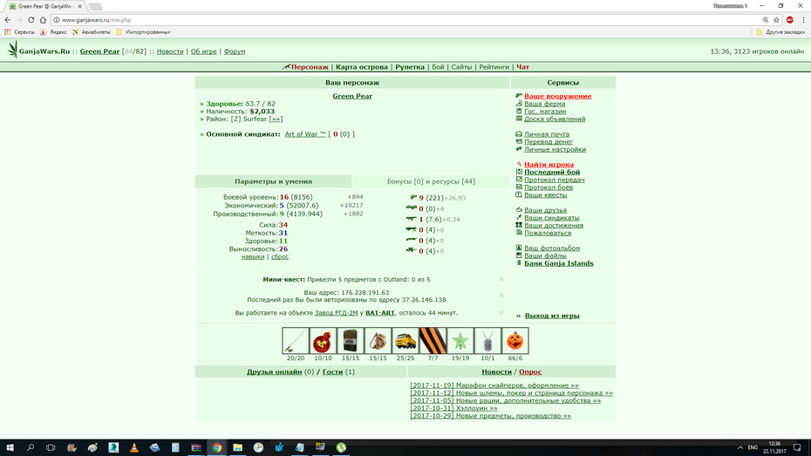
Task: Open Чат menu item
Action: click(x=523, y=67)
